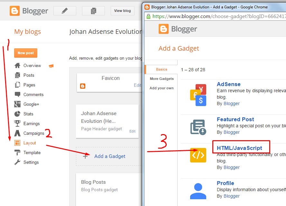The height and width of the screenshot is (206, 286).
Task: Click the Earnings trophy icon
Action: click(17, 123)
